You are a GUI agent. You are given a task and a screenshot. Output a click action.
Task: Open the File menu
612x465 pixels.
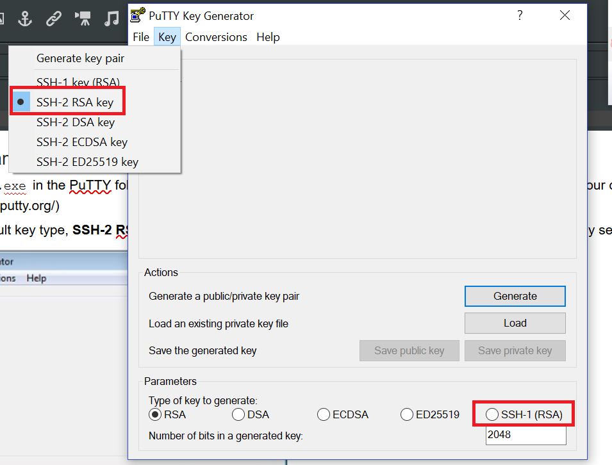click(x=140, y=37)
